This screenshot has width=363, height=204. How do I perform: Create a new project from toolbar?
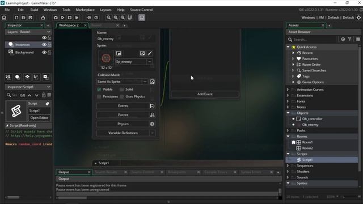(16, 18)
